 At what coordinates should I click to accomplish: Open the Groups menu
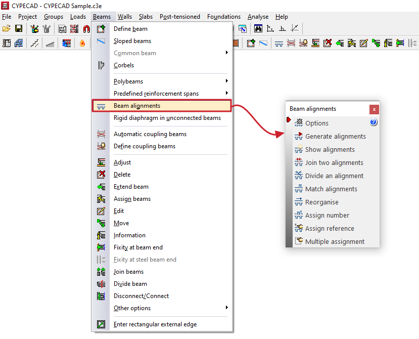(x=54, y=17)
